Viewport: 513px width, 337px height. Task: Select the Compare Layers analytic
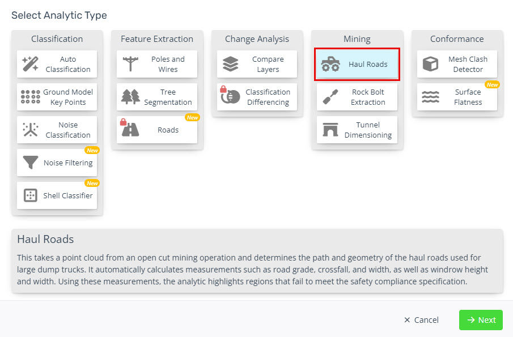coord(257,64)
